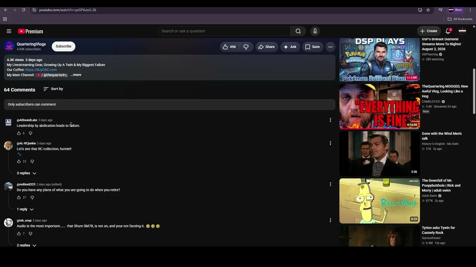Click QuarteringVlogs channel name
Viewport: 476px width, 267px height.
pyautogui.click(x=31, y=44)
